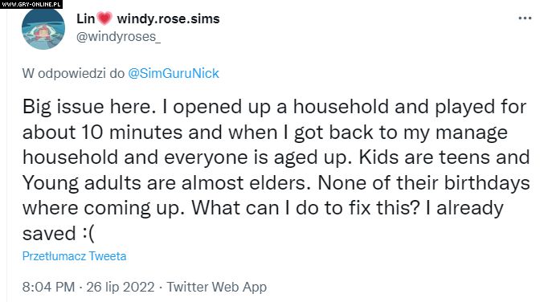Open the Twitter Web App source link
Viewport: 548px width, 302px height.
tap(217, 287)
